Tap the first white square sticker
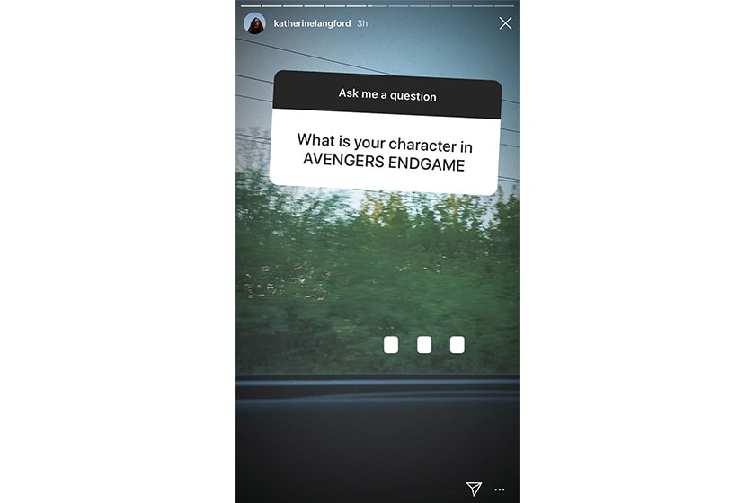Image resolution: width=755 pixels, height=503 pixels. pyautogui.click(x=391, y=345)
